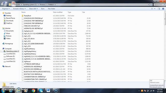Select Softwares (E:) drive
166x93 pixels.
pyautogui.click(x=10, y=56)
